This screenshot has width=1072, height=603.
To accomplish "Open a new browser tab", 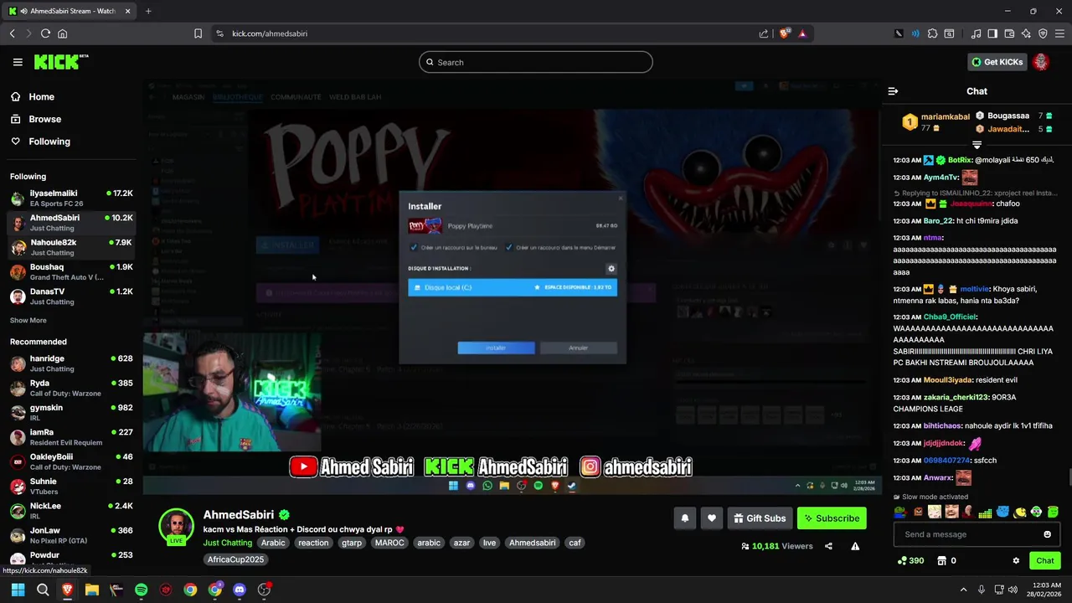I will [x=148, y=11].
